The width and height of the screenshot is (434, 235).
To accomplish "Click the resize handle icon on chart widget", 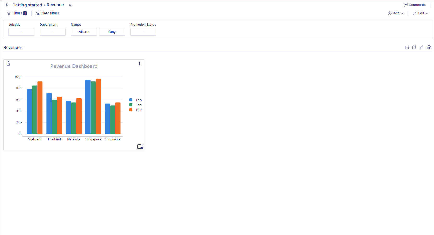I will click(x=140, y=147).
